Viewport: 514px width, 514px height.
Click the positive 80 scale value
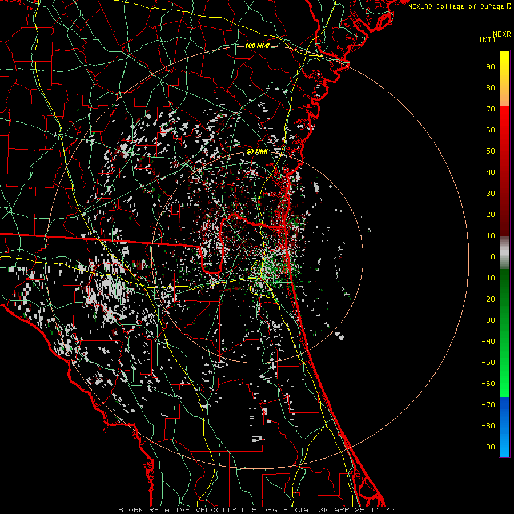(x=491, y=87)
